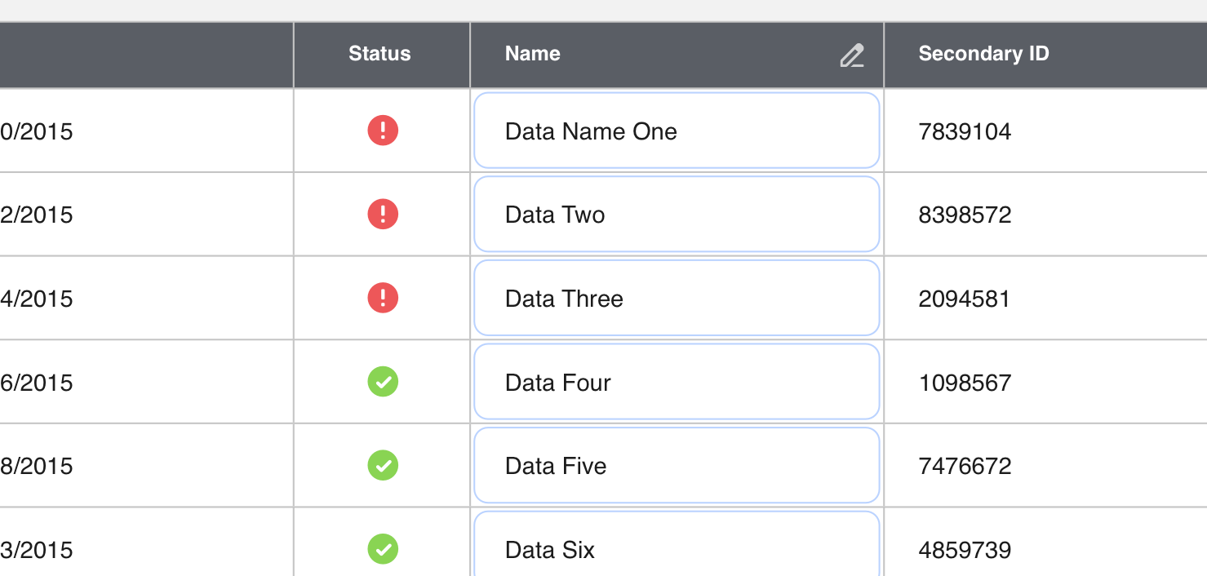
Task: Click into the Data Three text field
Action: pos(676,298)
